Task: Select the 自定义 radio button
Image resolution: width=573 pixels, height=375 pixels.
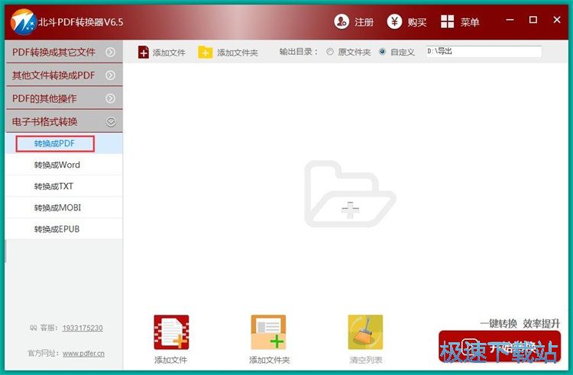Action: (x=382, y=52)
